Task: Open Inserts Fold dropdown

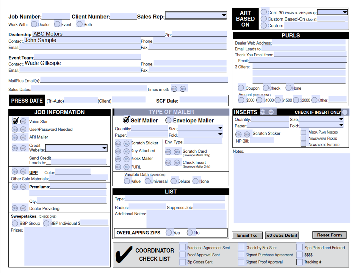Action: click(x=321, y=126)
